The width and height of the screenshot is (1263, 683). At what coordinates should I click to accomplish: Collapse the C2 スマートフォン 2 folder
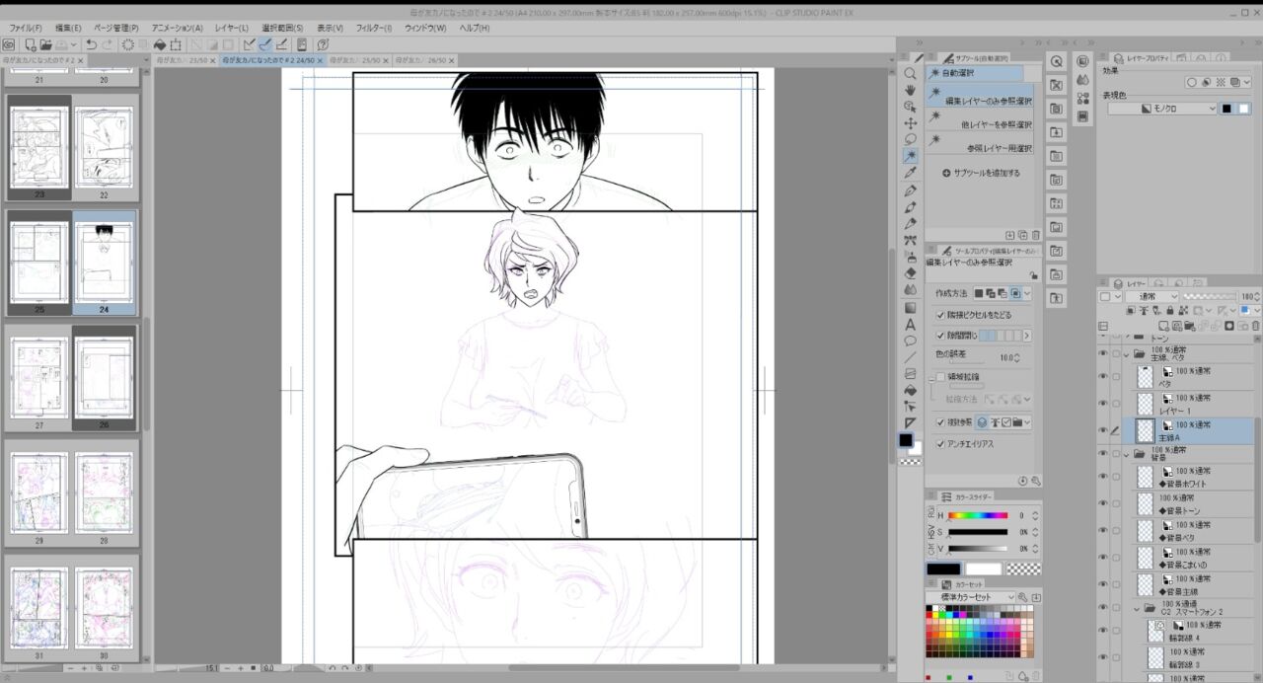pos(1138,609)
